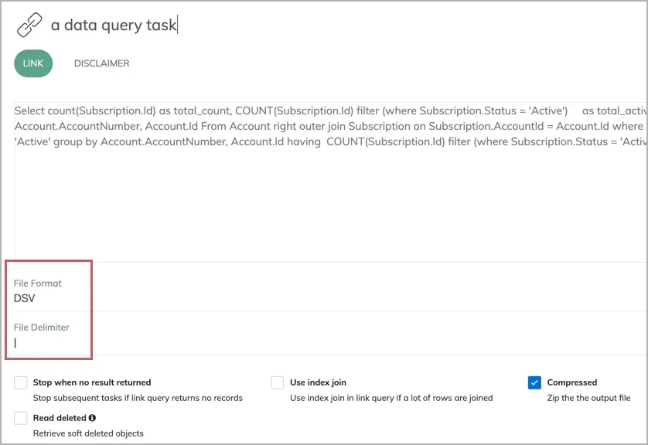Uncheck the Compressed checkbox
Screen dimensions: 648x445
534,382
